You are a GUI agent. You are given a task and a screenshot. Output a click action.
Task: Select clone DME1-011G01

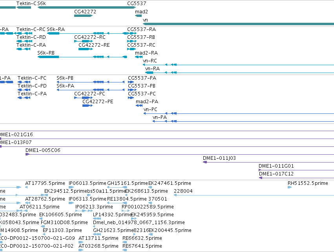(x=296, y=170)
